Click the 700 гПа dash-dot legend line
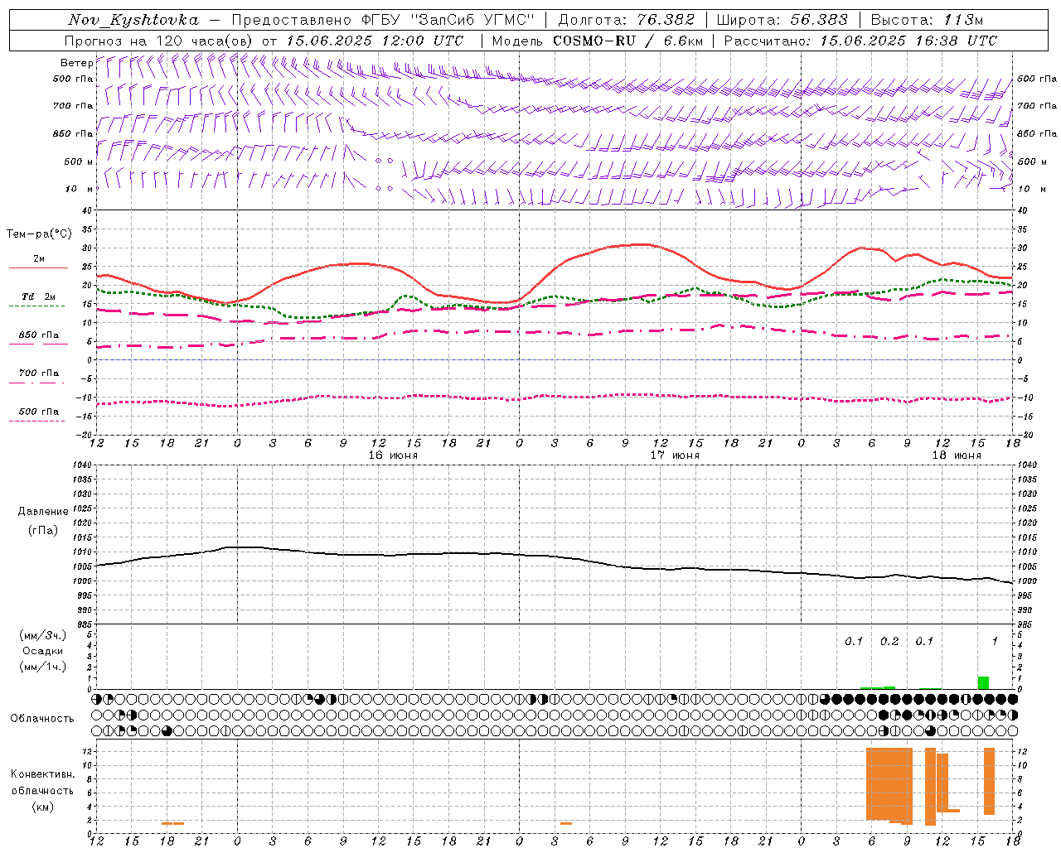Screen dimensions: 1061x848 click(x=38, y=383)
